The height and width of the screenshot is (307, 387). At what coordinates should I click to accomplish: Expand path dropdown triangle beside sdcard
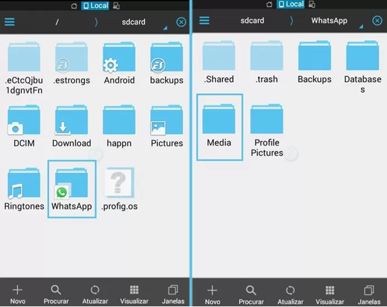165,28
